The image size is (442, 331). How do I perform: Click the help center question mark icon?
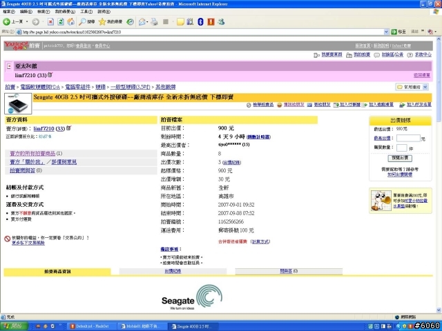410,55
